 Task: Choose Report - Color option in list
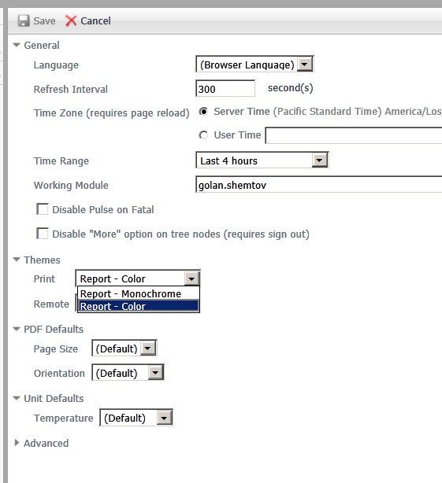pos(139,306)
